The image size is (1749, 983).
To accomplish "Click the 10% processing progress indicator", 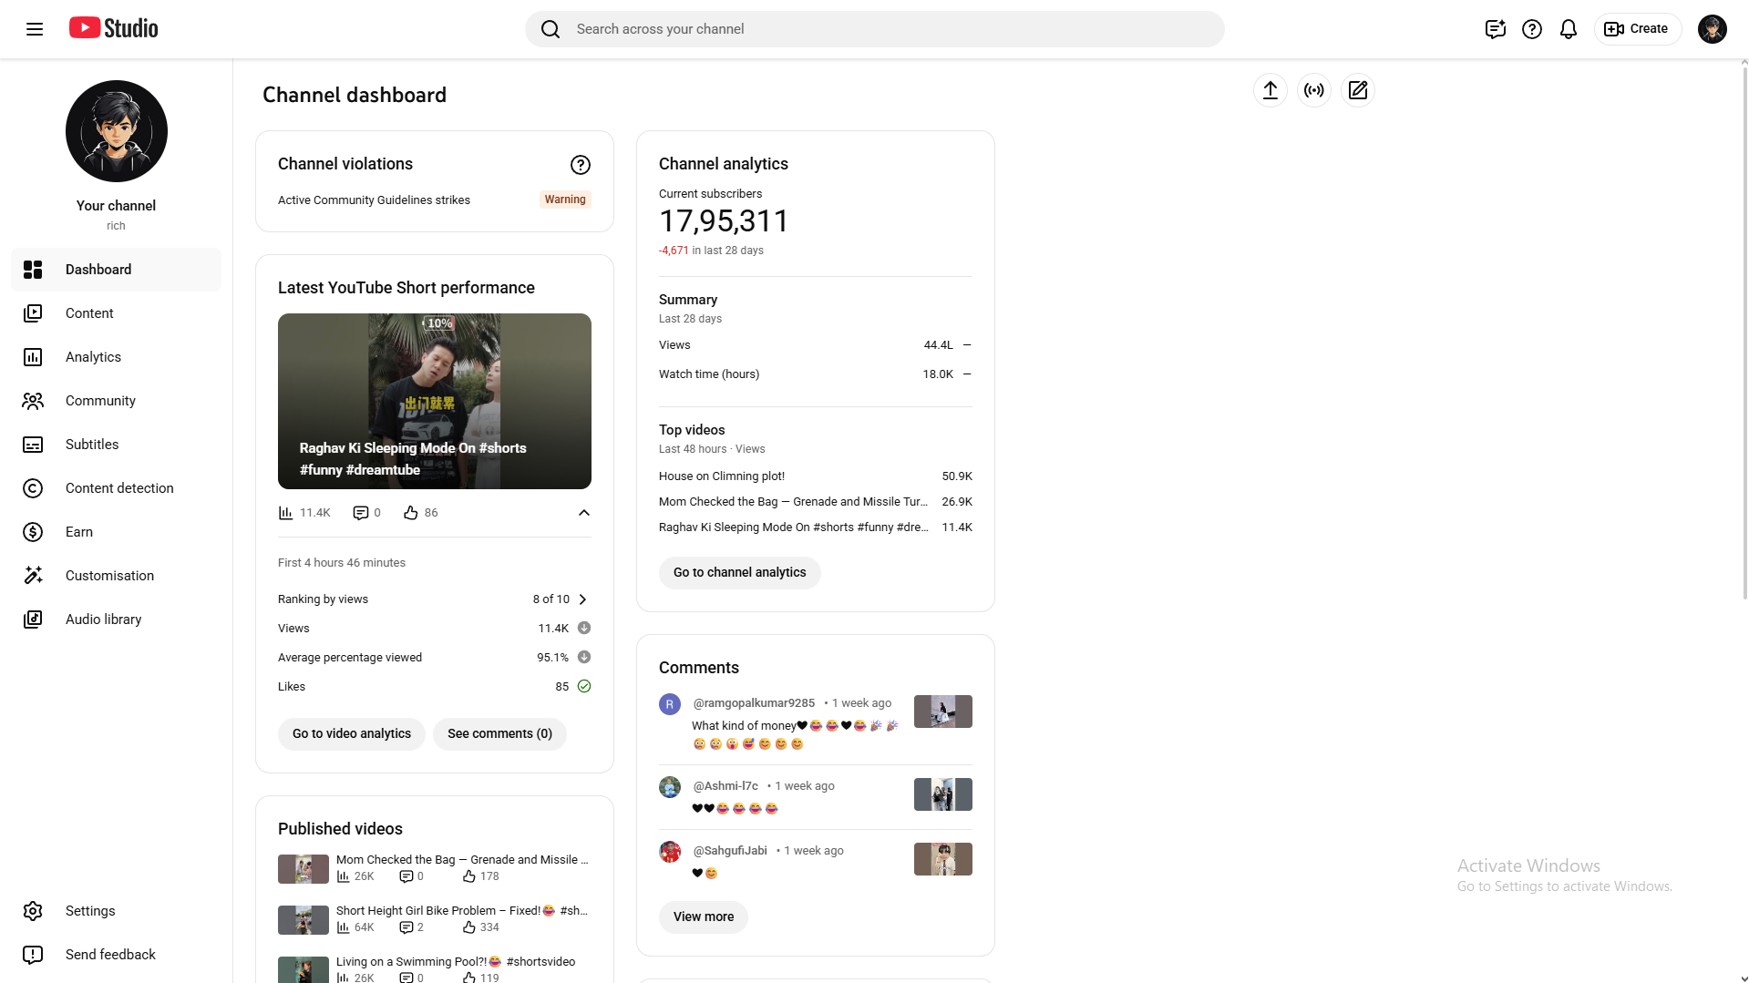I will (x=438, y=323).
